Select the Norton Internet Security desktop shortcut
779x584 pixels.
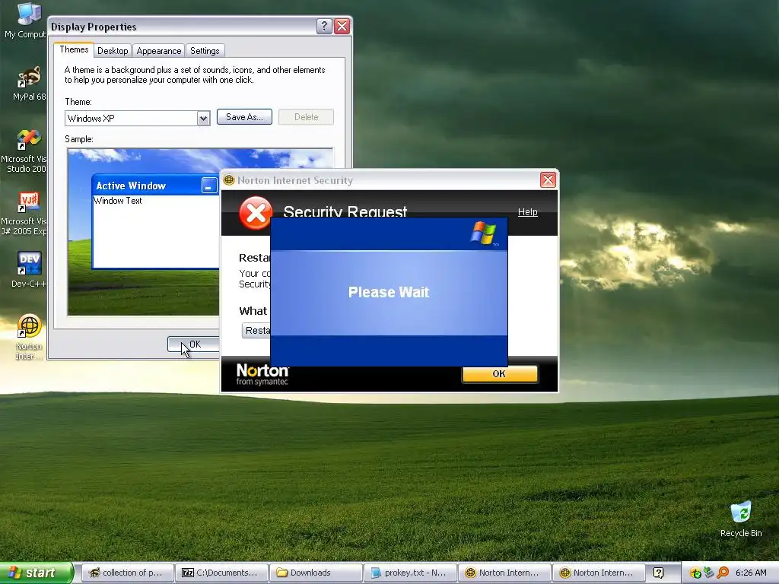coord(29,325)
